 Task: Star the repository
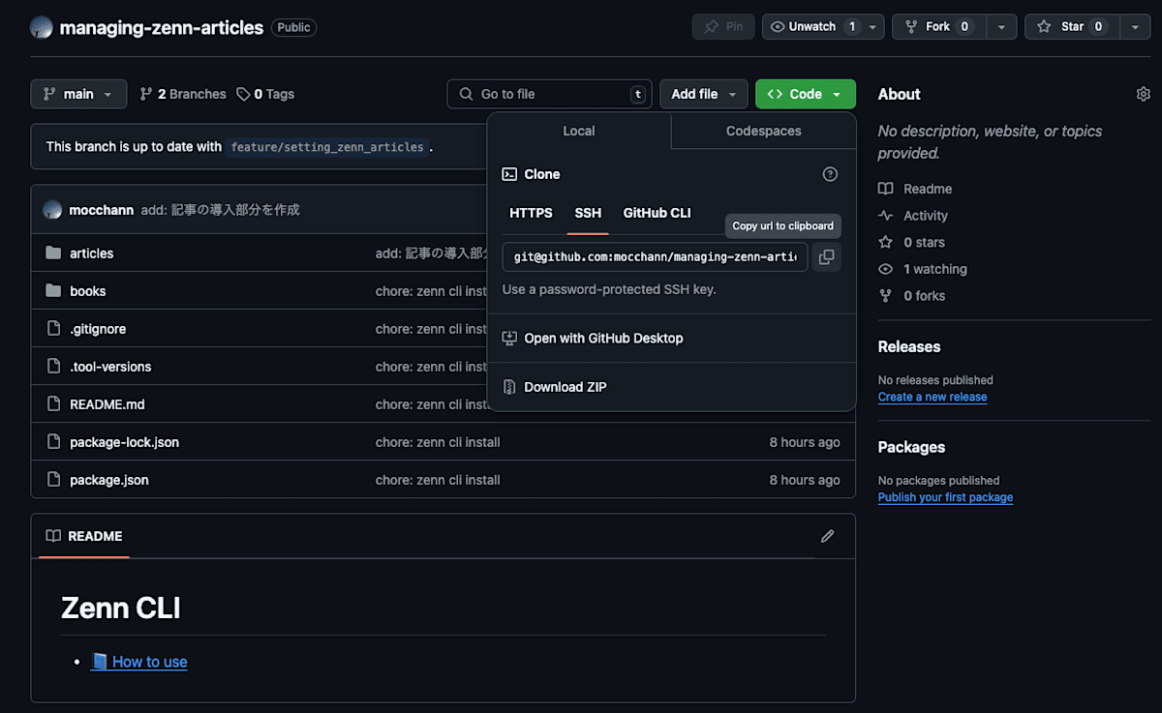[x=1072, y=27]
